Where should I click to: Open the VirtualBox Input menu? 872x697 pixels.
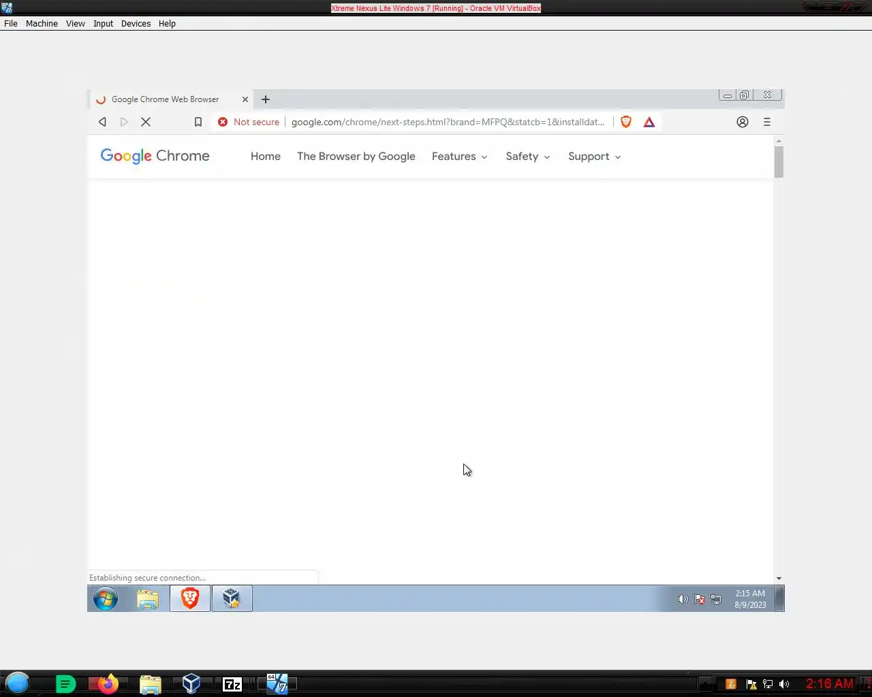point(104,23)
